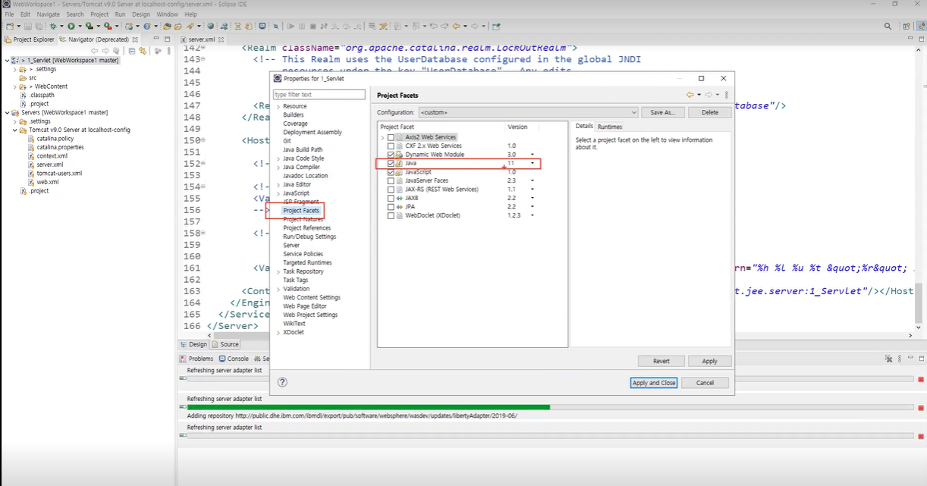Click the New file toolbar icon
The height and width of the screenshot is (486, 927).
pos(8,26)
